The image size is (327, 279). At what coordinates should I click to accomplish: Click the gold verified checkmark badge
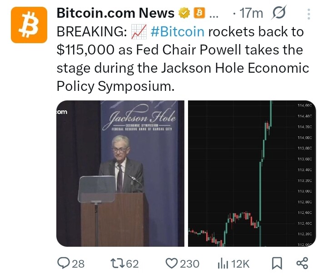[184, 13]
